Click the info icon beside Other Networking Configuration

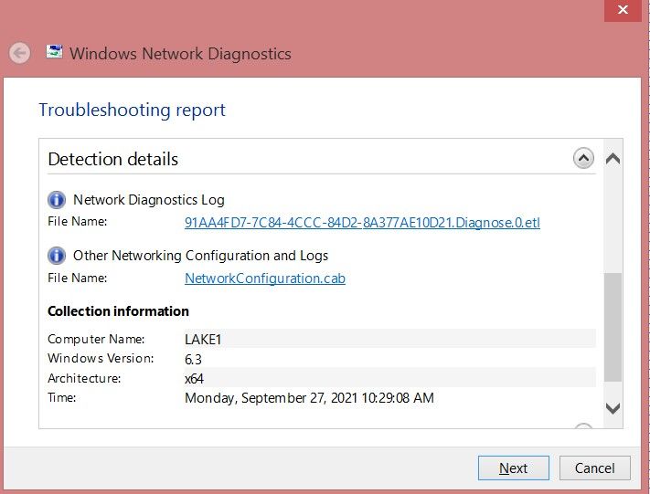[x=57, y=256]
